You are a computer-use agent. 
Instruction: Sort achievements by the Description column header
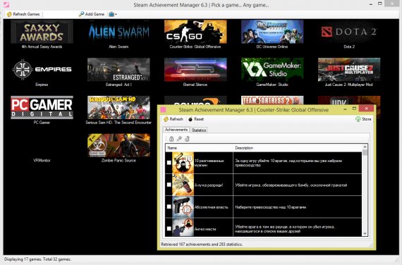tap(298, 148)
